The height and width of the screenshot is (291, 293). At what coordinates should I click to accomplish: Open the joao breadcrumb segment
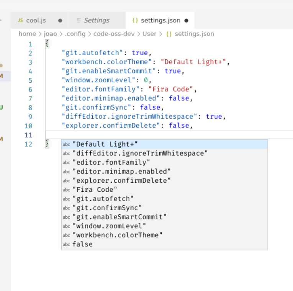pyautogui.click(x=50, y=34)
